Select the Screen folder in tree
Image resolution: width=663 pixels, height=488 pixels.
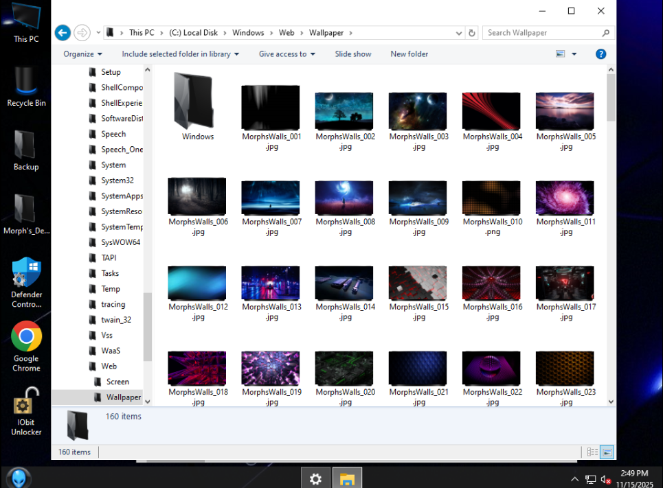pyautogui.click(x=117, y=382)
